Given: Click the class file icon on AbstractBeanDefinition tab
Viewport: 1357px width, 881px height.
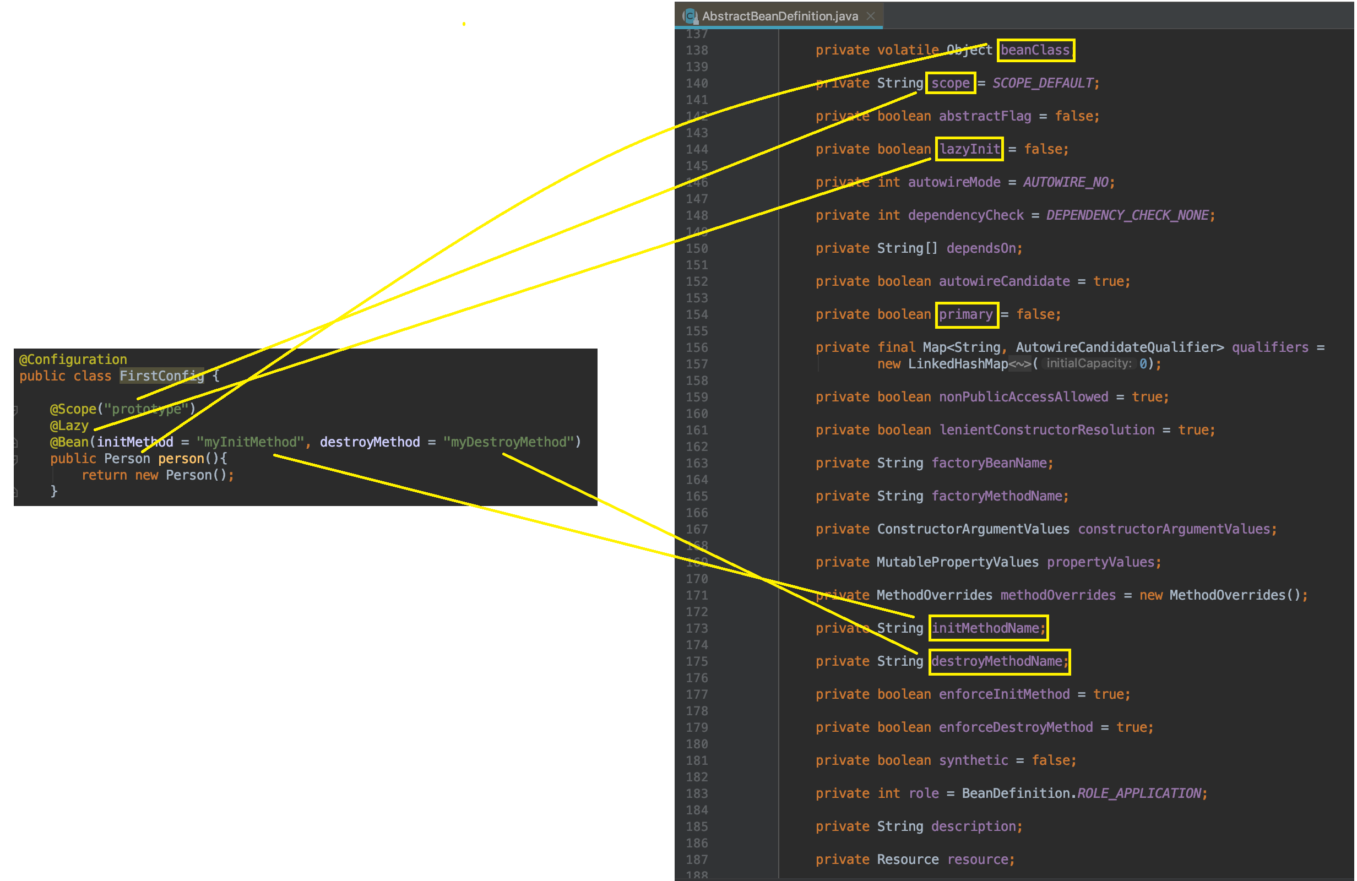Looking at the screenshot, I should click(x=691, y=16).
